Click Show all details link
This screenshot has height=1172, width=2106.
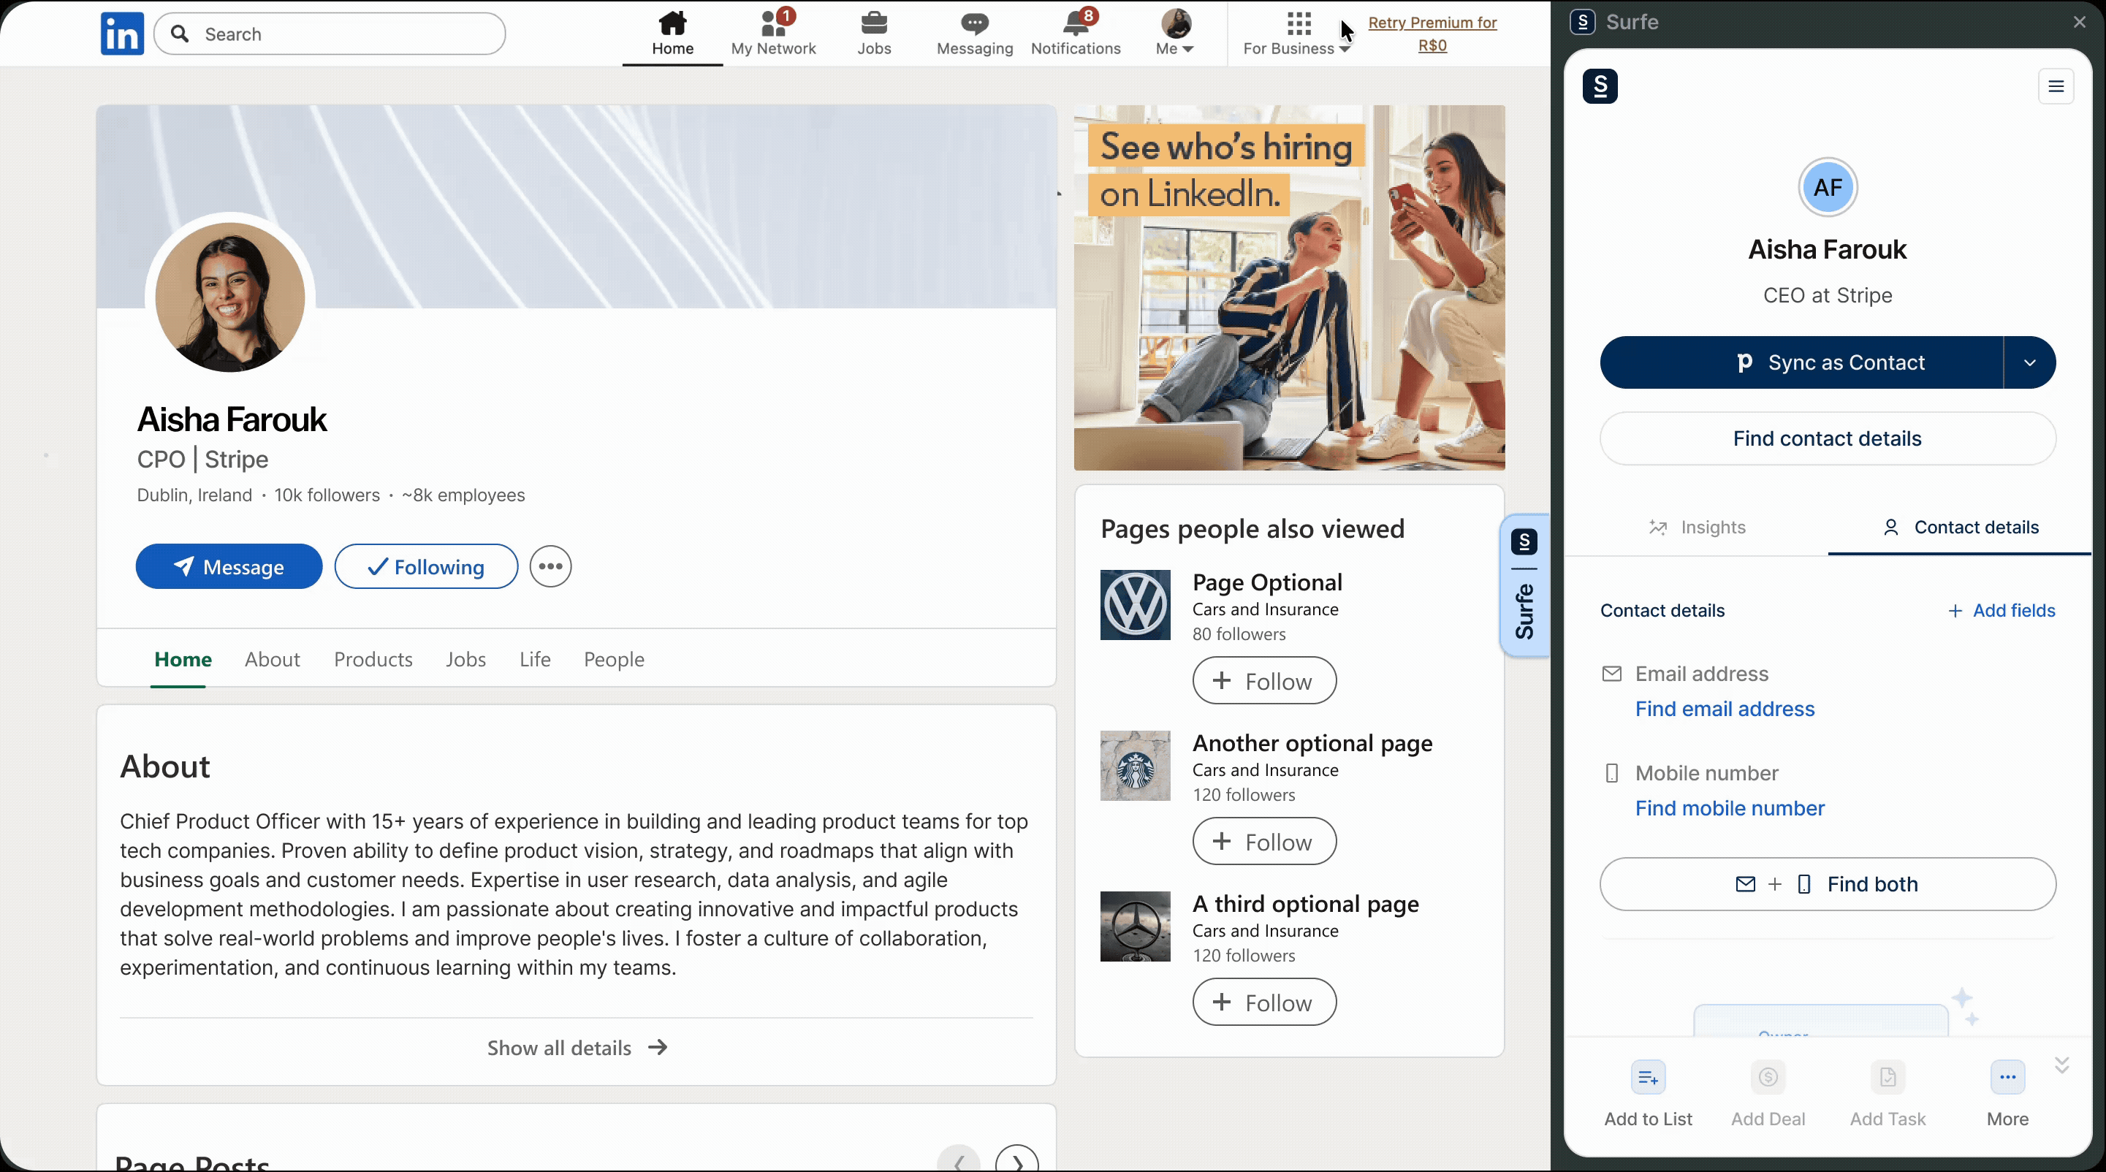[x=577, y=1048]
